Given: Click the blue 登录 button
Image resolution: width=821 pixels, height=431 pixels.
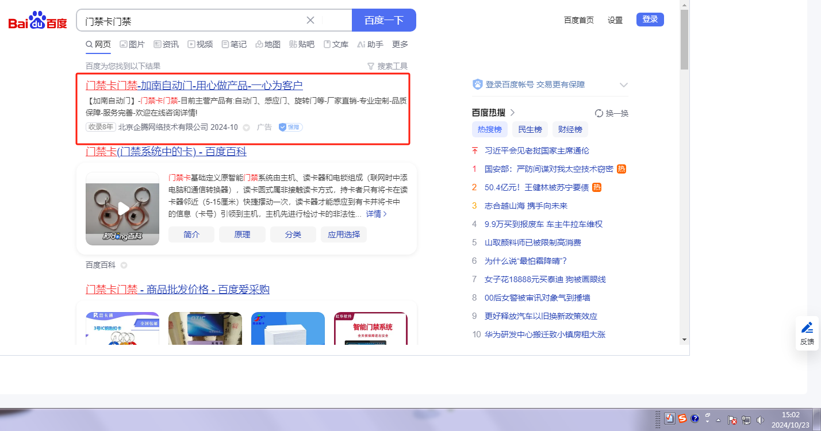Looking at the screenshot, I should (x=650, y=20).
